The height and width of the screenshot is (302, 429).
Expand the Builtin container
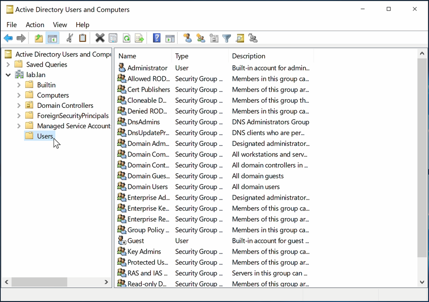[18, 85]
